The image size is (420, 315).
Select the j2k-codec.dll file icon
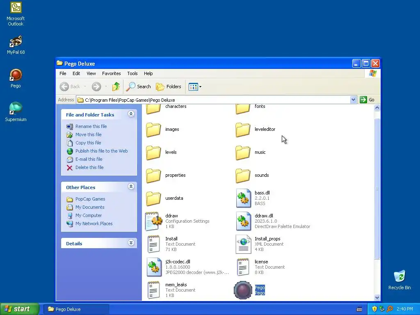(154, 267)
